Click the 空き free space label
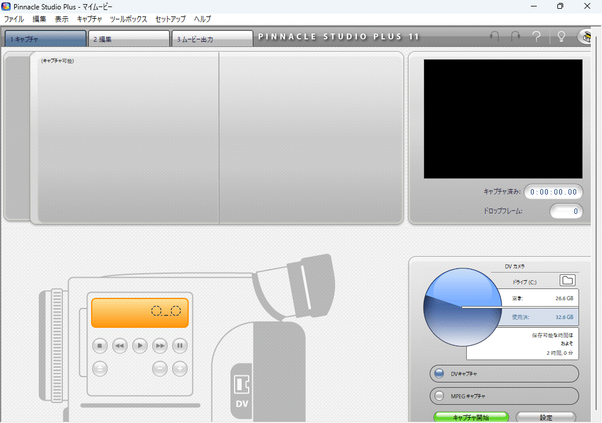The image size is (602, 423). pos(517,298)
